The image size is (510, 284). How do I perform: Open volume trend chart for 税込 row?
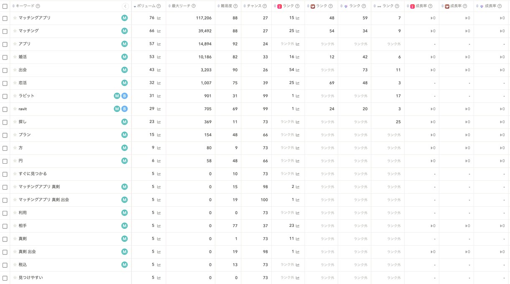(x=159, y=265)
